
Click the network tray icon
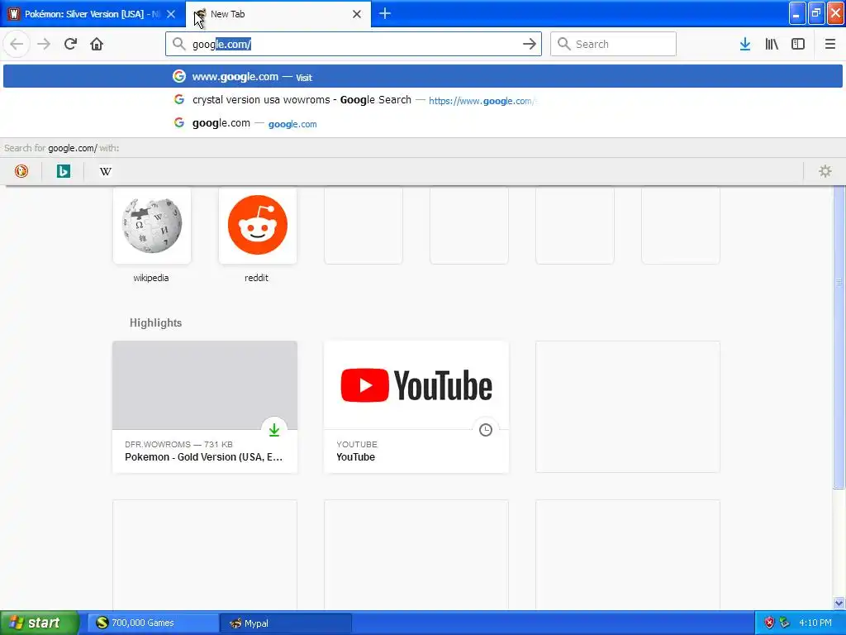(x=785, y=623)
